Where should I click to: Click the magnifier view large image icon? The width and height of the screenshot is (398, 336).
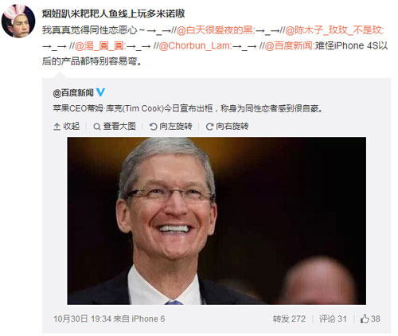(97, 127)
